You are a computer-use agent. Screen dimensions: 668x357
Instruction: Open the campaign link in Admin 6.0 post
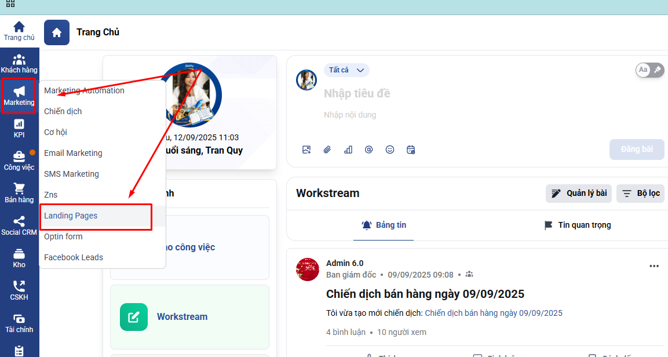[494, 313]
